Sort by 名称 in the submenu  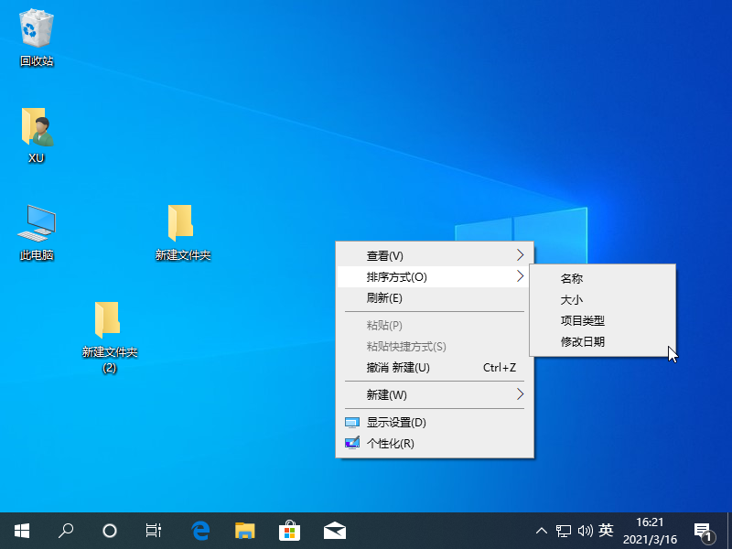tap(572, 278)
